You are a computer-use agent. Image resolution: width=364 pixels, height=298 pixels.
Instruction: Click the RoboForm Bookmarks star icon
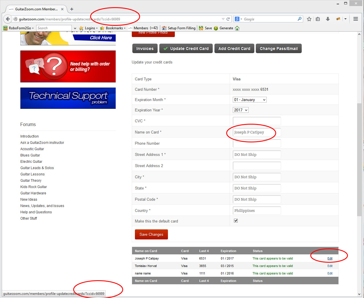click(102, 28)
